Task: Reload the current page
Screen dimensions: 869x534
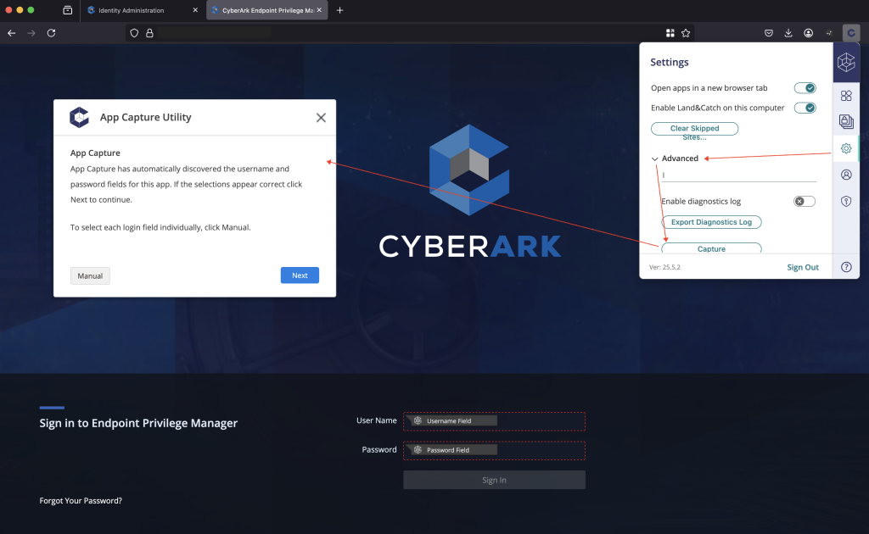Action: coord(51,33)
